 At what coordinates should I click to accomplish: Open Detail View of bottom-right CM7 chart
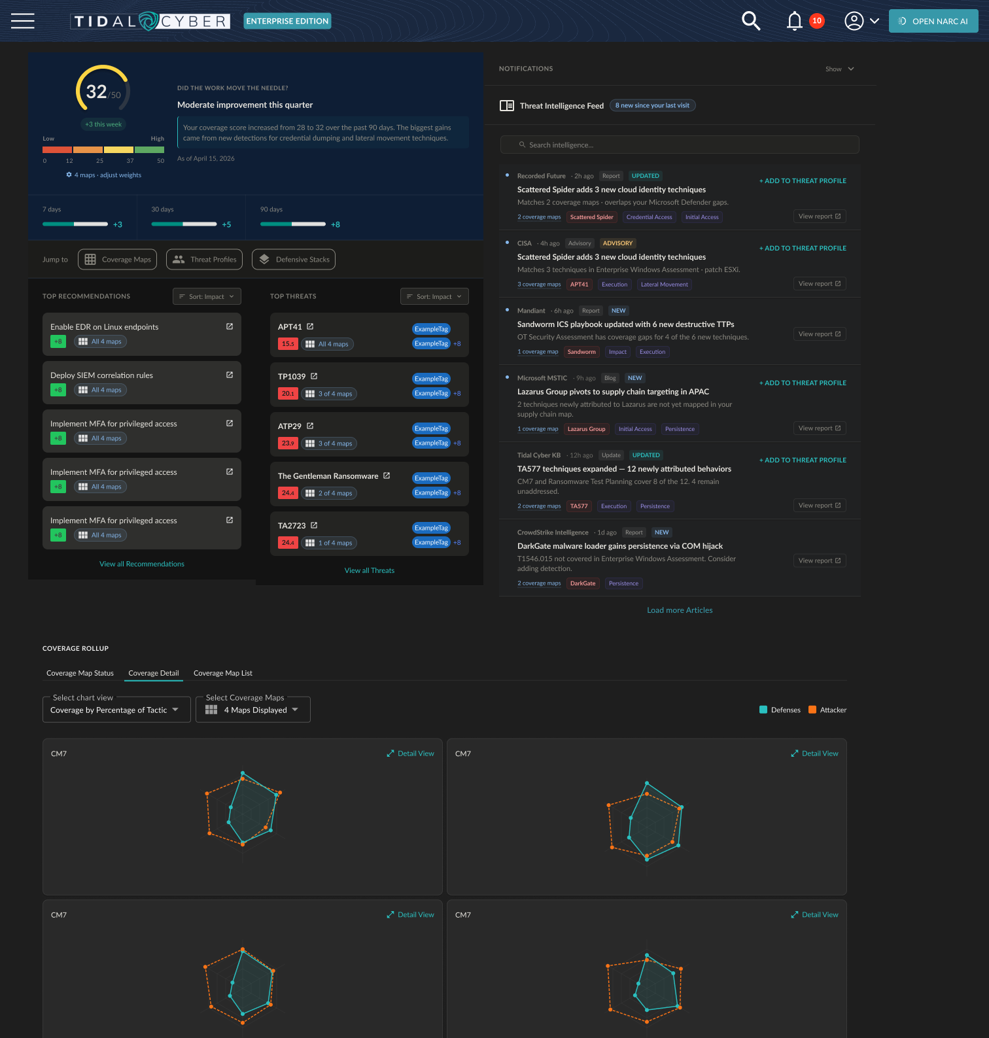tap(814, 914)
